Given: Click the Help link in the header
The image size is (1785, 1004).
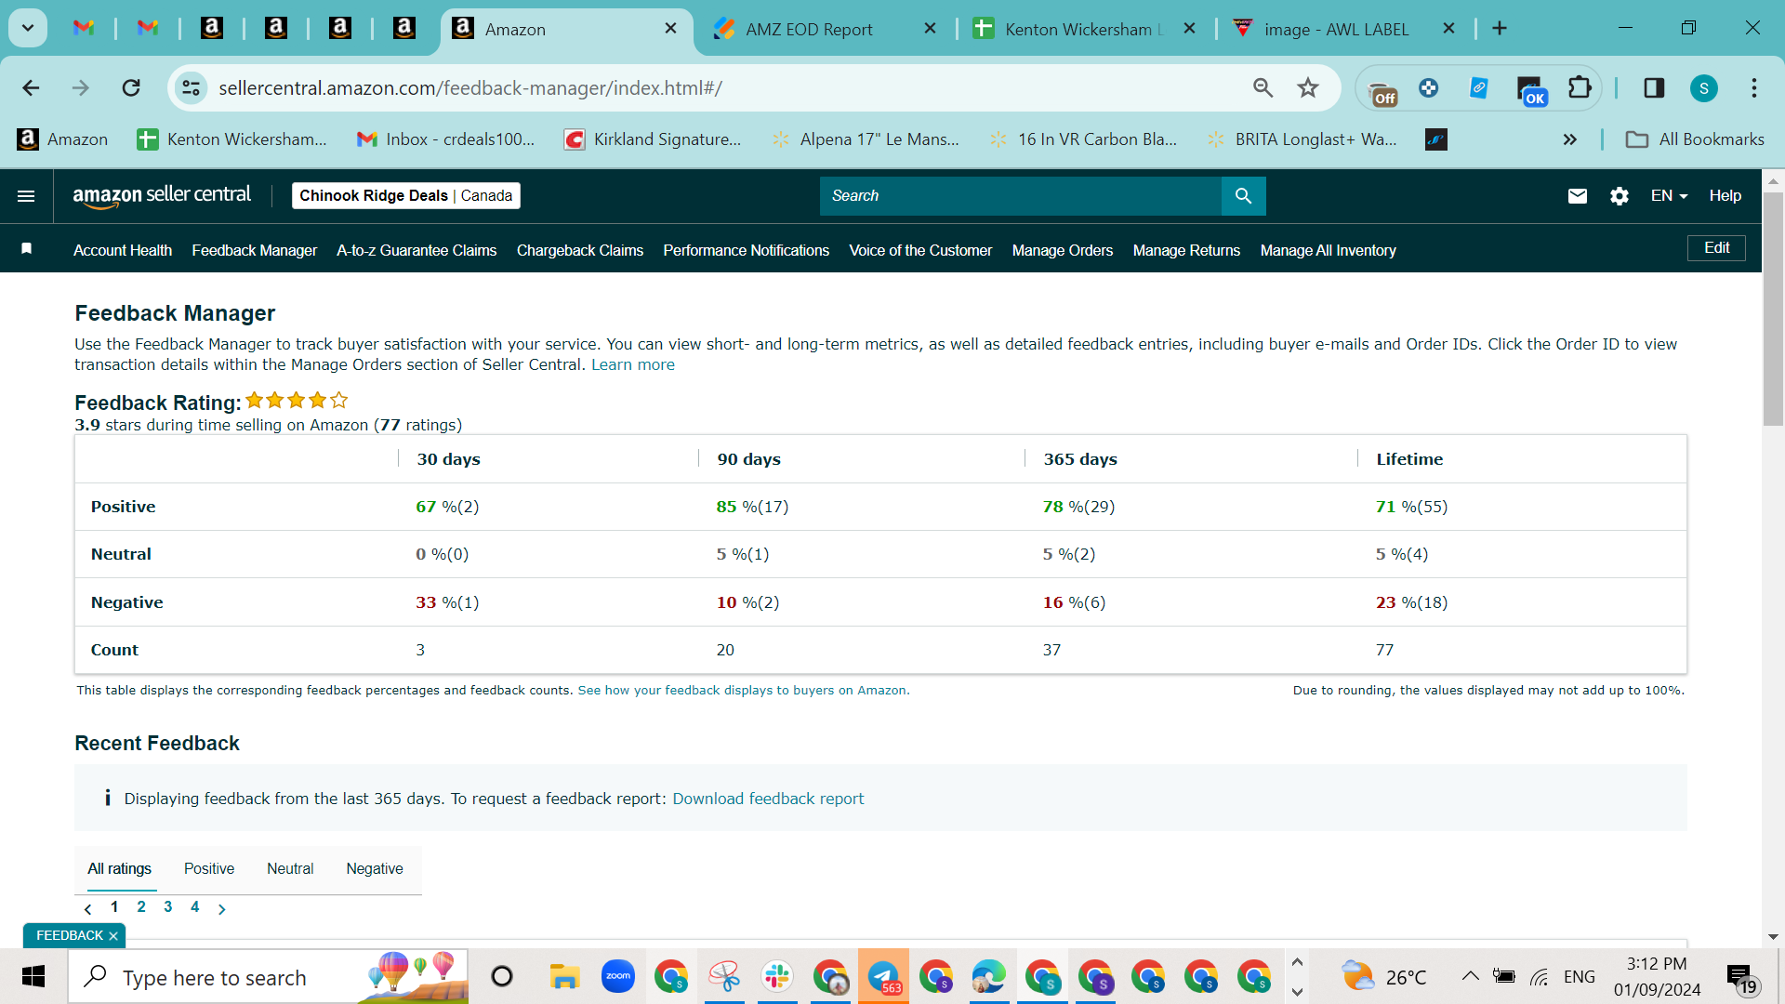Looking at the screenshot, I should [x=1725, y=196].
